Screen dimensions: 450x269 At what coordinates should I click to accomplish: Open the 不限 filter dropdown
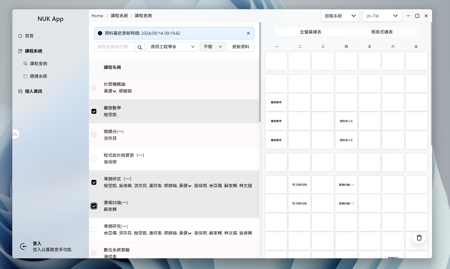tap(213, 47)
